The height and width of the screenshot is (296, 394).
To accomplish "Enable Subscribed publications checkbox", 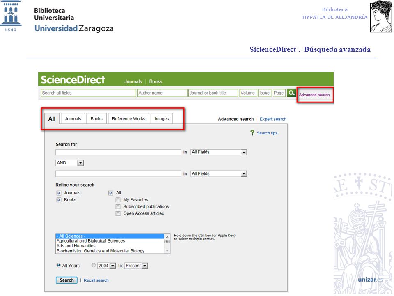I will [x=118, y=207].
